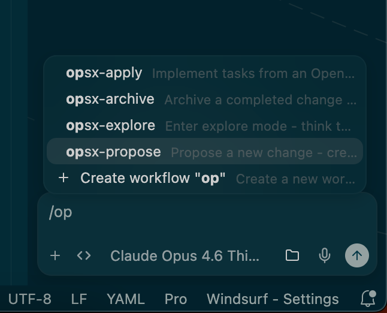Select the opsx-apply workflow suggestion
Viewport: 387px width, 313px height.
tap(205, 73)
